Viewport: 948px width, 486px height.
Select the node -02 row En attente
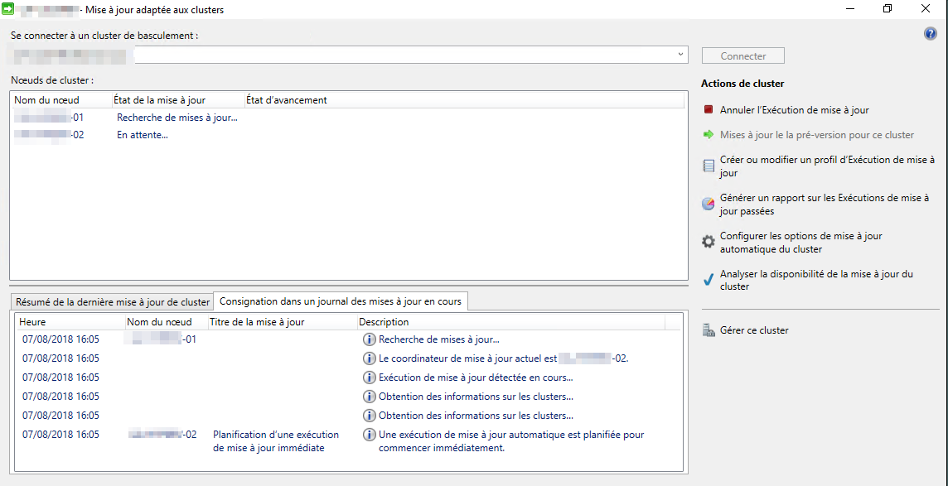pos(143,135)
